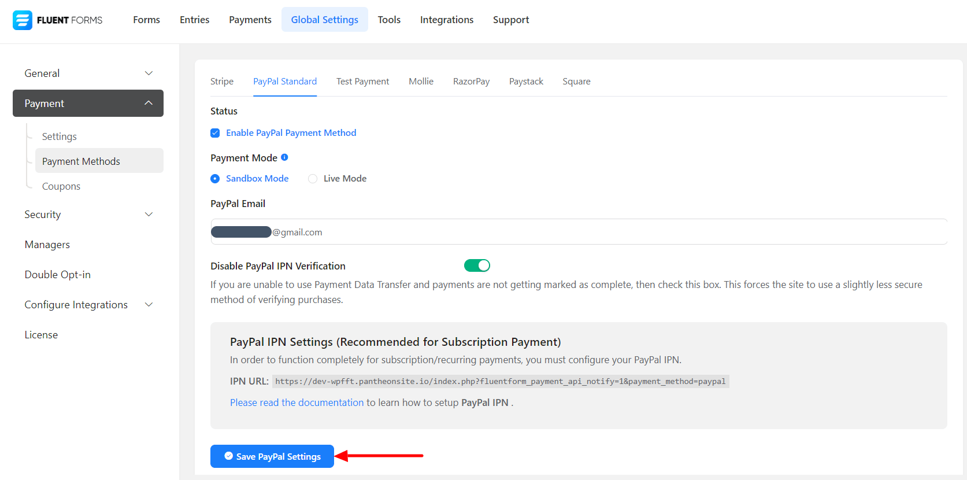Click the PayPal Email input field

[x=578, y=232]
